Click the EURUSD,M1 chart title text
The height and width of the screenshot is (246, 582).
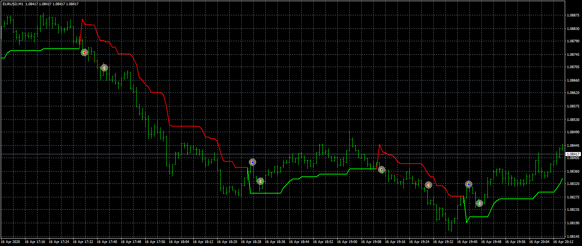12,4
